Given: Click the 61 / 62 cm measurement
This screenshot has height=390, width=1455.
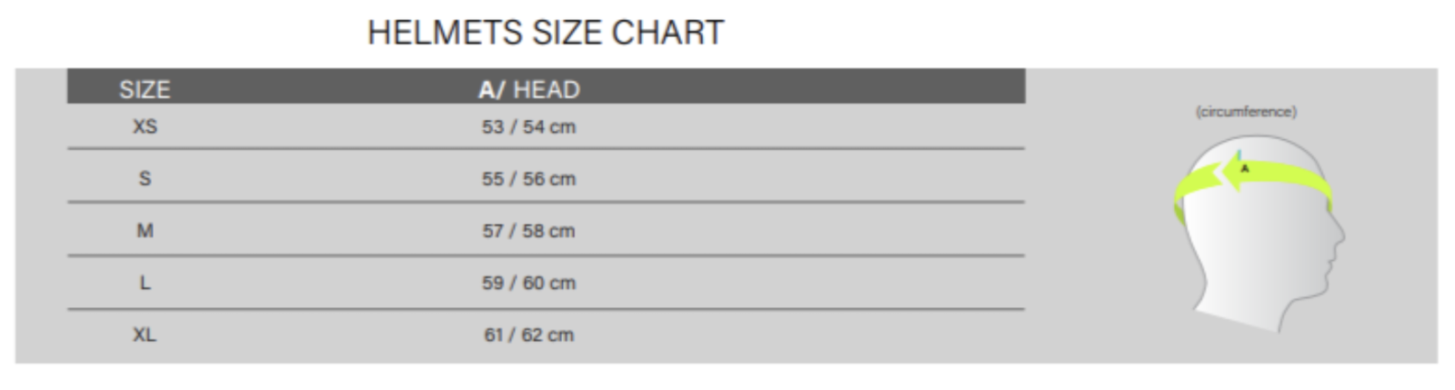Looking at the screenshot, I should pyautogui.click(x=528, y=335).
